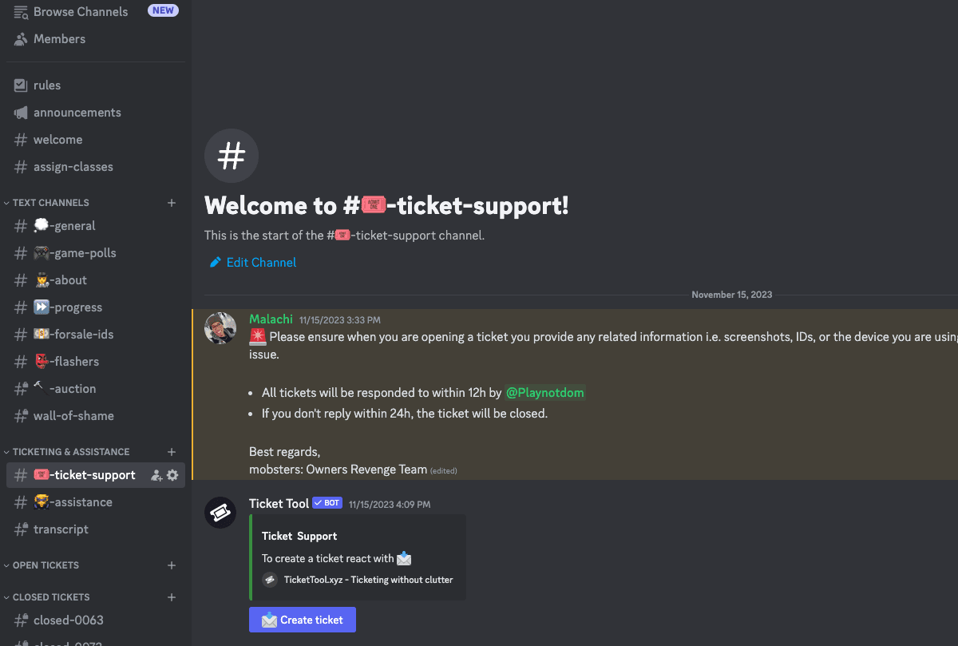This screenshot has height=646, width=958.
Task: Click plus icon next to TEXT CHANNELS
Action: 172,203
